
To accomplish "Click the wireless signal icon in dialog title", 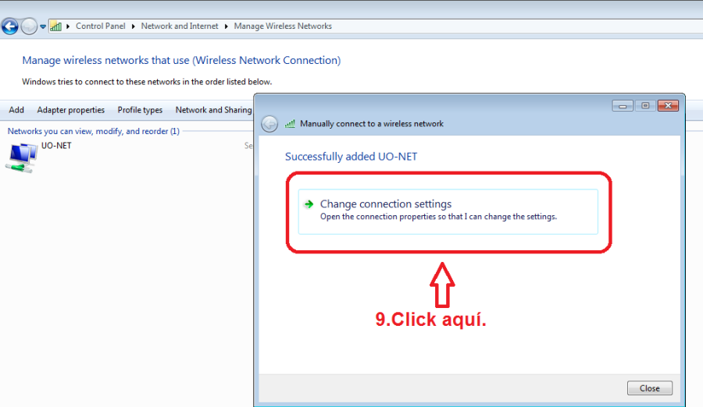I will [290, 123].
